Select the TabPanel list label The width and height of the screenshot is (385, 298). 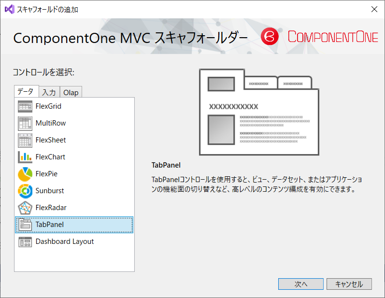coord(50,225)
